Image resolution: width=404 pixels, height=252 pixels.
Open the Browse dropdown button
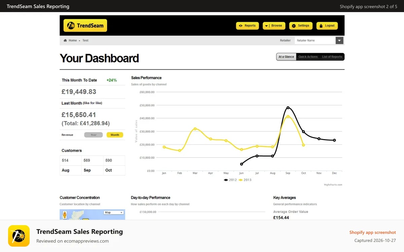(x=274, y=26)
